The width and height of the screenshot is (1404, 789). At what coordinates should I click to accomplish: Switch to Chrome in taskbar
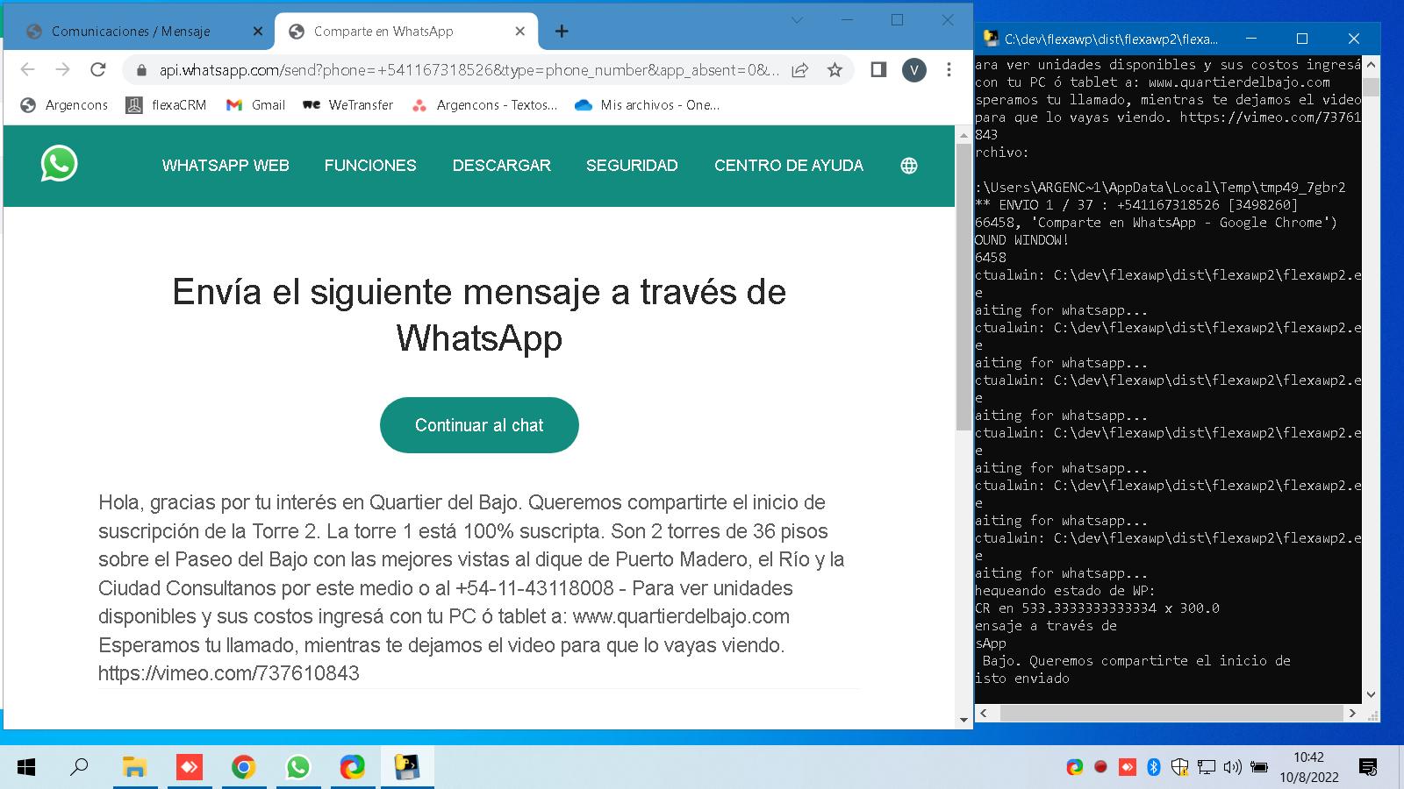(x=243, y=768)
